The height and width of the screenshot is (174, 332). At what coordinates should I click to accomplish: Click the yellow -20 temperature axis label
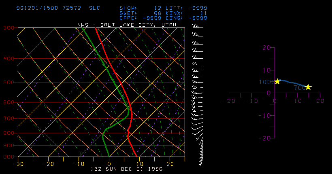coord(49,164)
